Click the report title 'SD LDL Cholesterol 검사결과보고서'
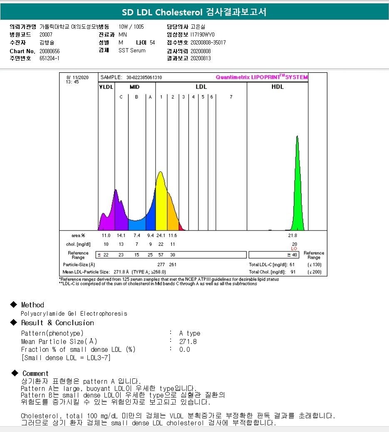This screenshot has height=432, width=389. (x=194, y=12)
